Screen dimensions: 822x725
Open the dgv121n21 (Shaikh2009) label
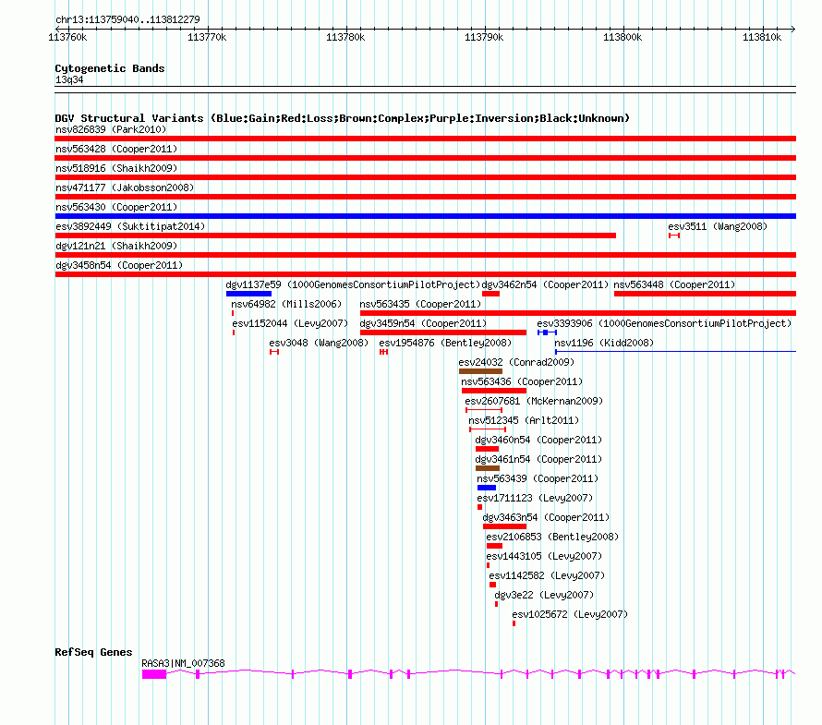click(x=116, y=246)
